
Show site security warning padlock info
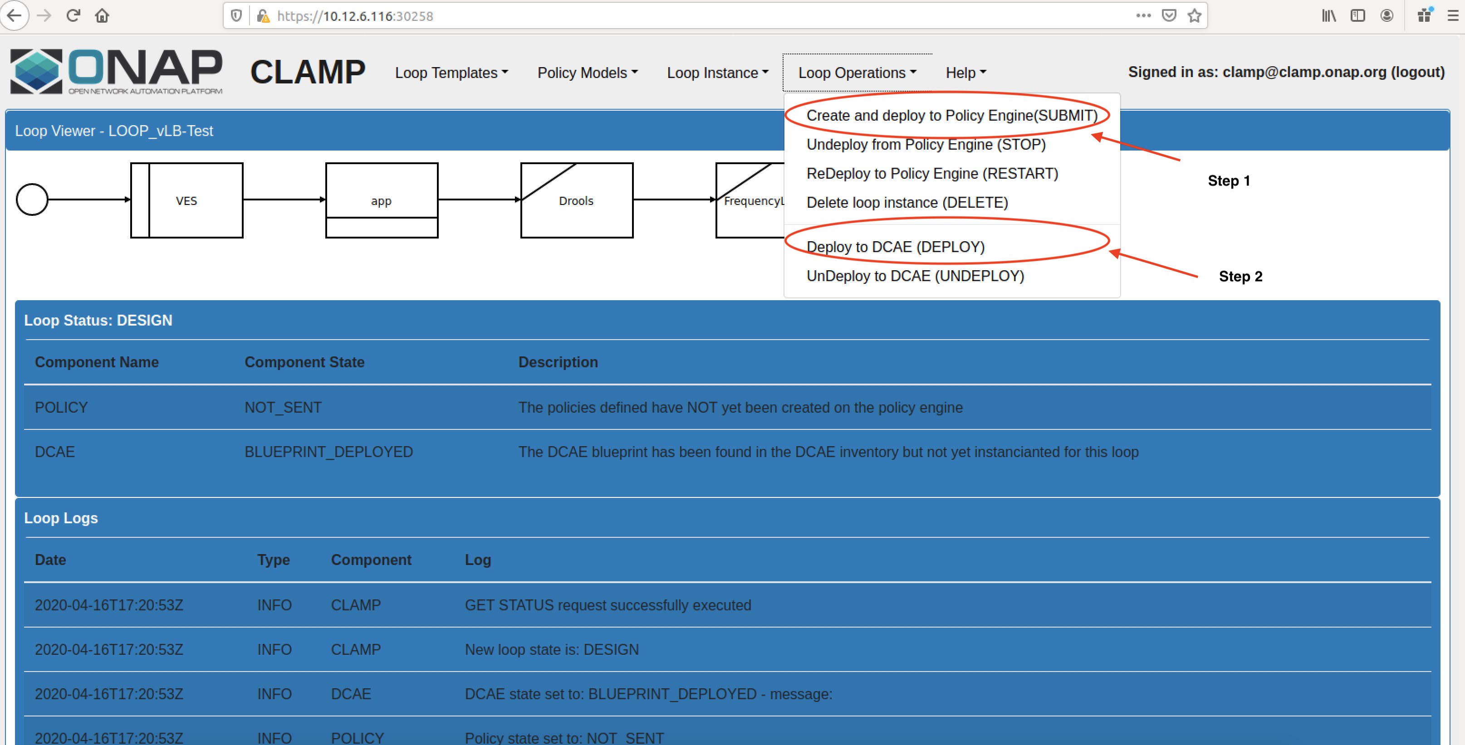[263, 16]
